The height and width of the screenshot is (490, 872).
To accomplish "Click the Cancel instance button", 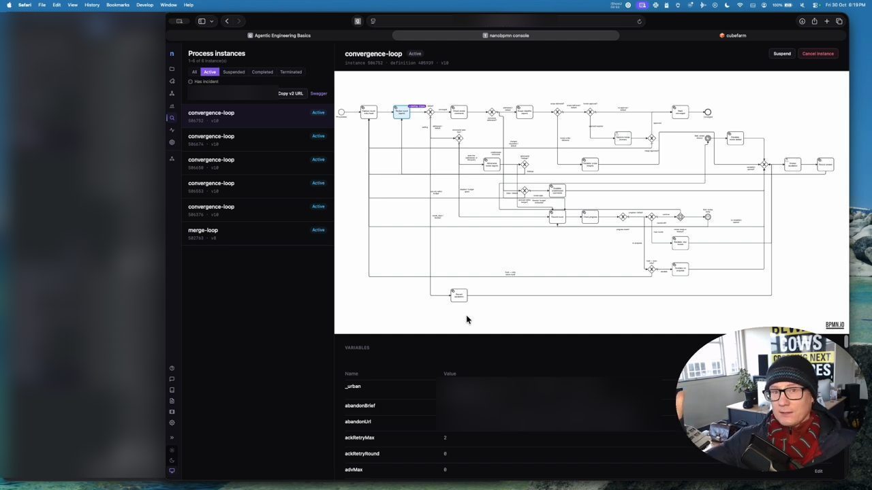I will pyautogui.click(x=818, y=54).
